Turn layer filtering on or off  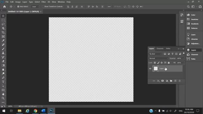click(184, 54)
